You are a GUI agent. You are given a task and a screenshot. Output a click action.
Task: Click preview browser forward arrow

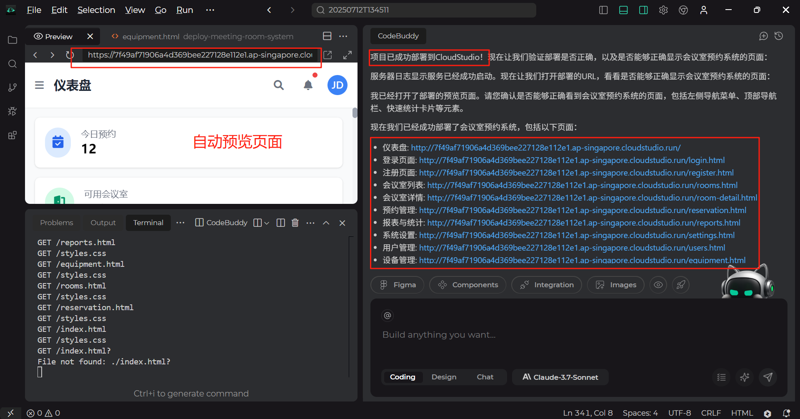pos(52,55)
